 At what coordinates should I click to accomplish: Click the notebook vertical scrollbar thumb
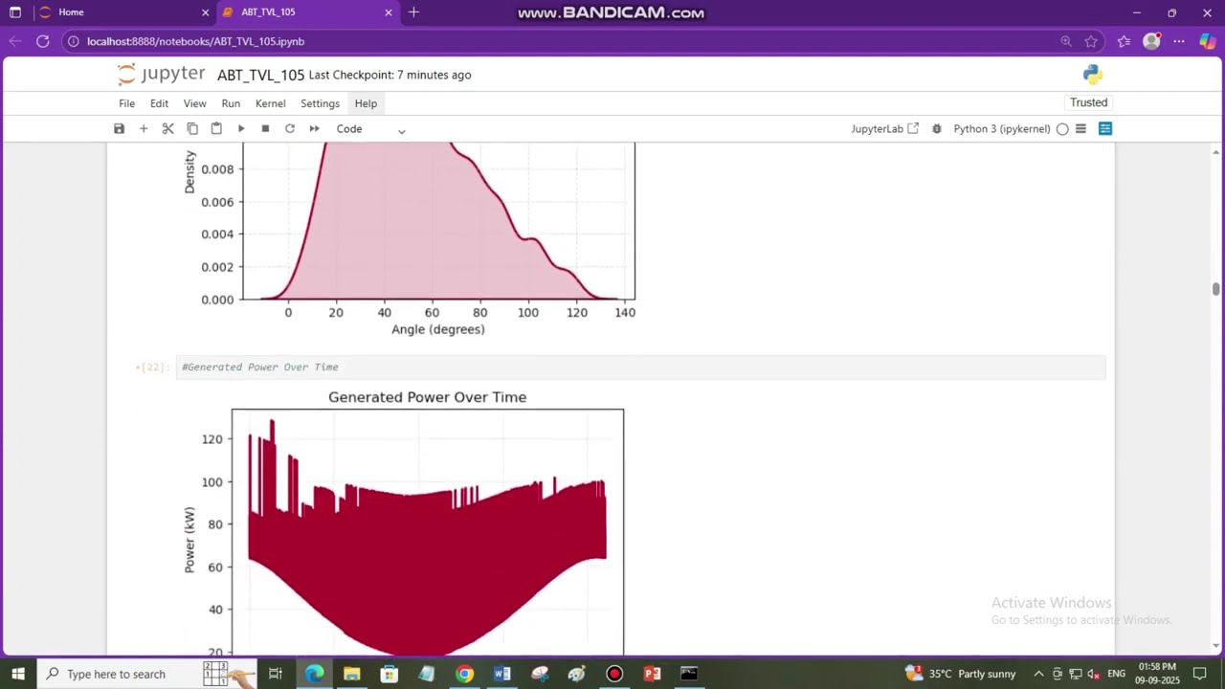pos(1216,289)
